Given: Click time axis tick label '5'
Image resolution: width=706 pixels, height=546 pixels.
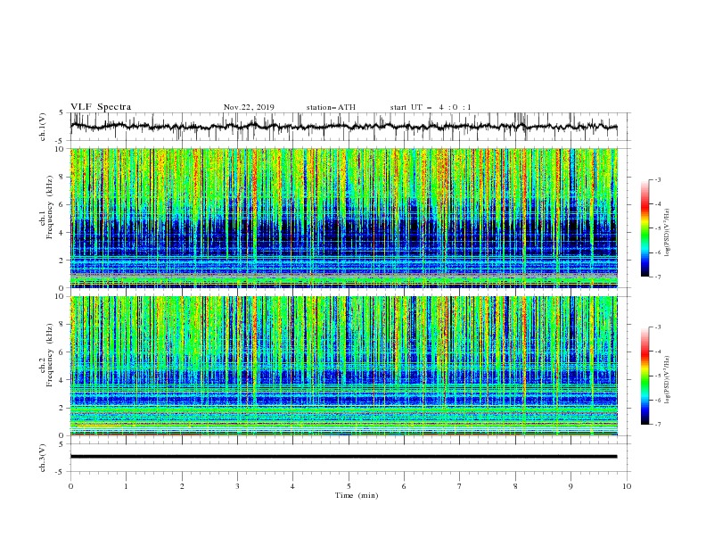Looking at the screenshot, I should tap(349, 486).
